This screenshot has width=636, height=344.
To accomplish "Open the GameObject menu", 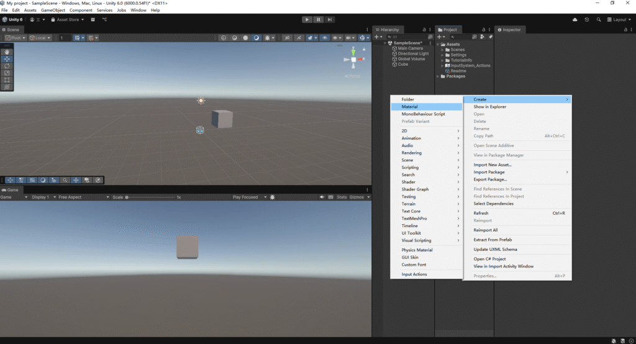I will point(53,10).
